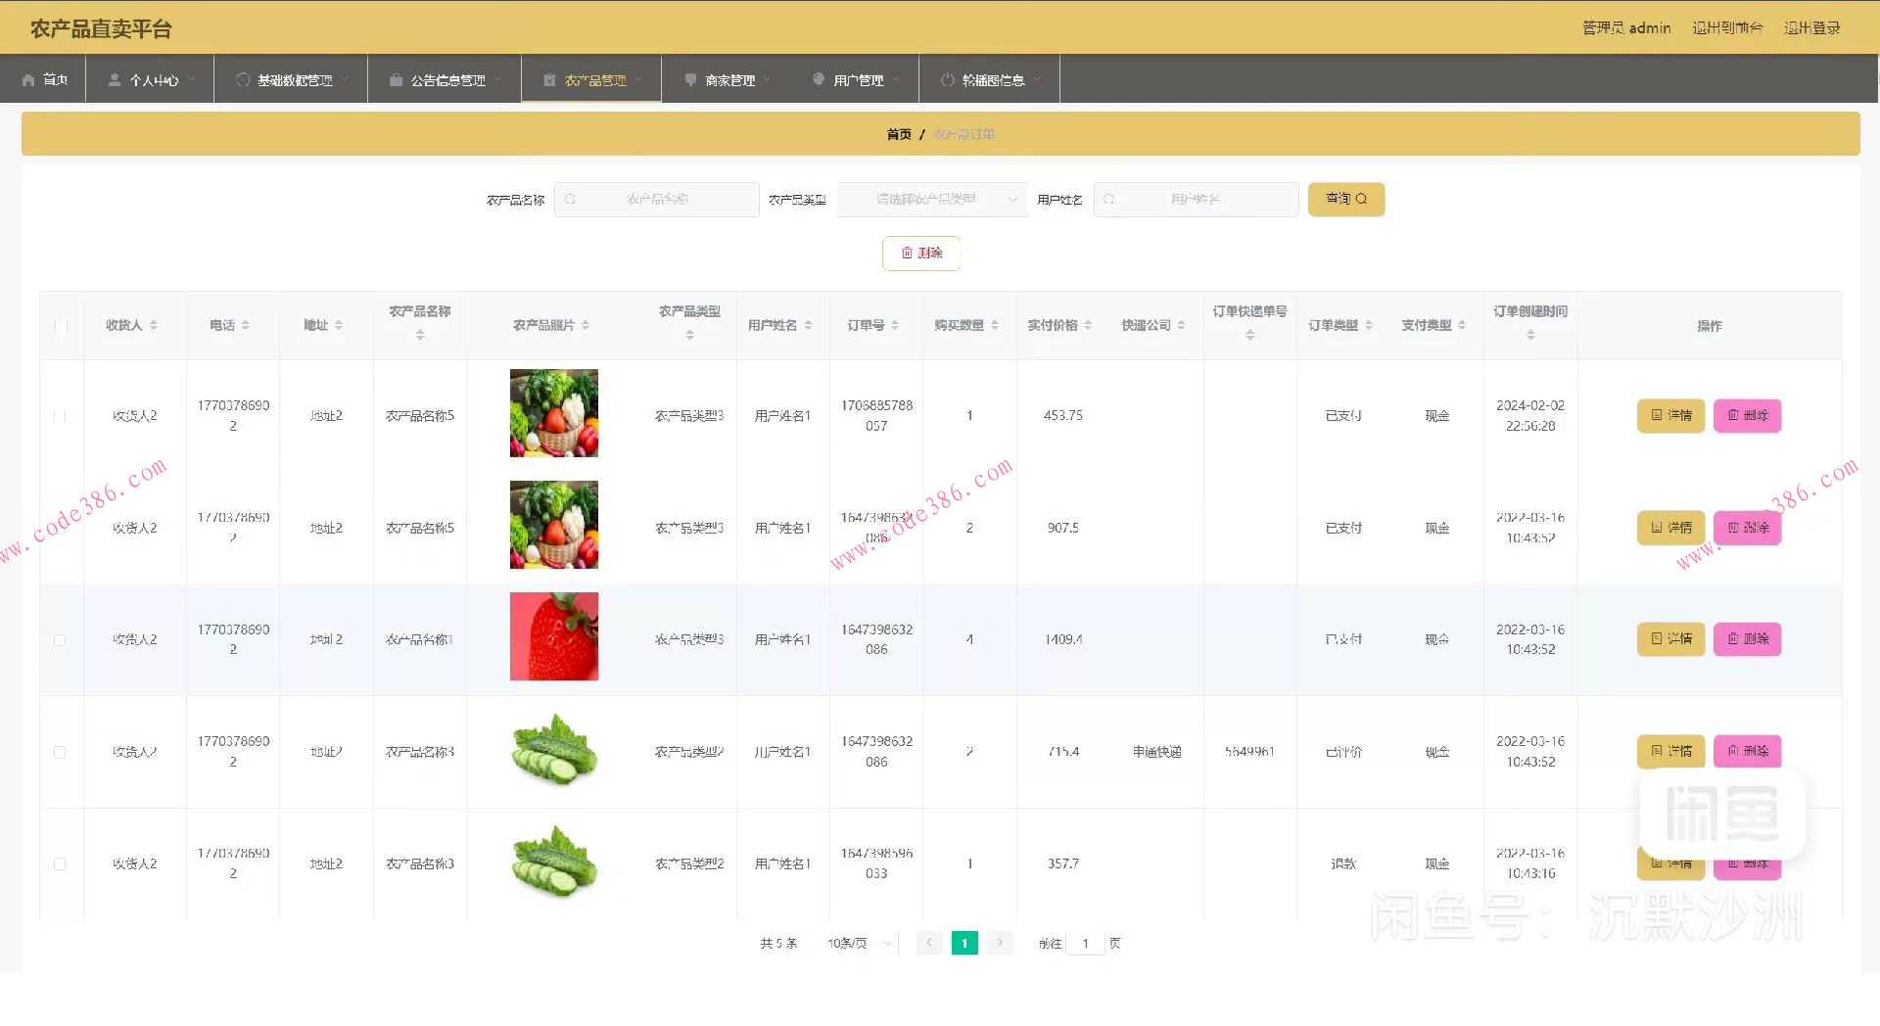
Task: Click inside the 用户姓名 search input field
Action: [1195, 199]
